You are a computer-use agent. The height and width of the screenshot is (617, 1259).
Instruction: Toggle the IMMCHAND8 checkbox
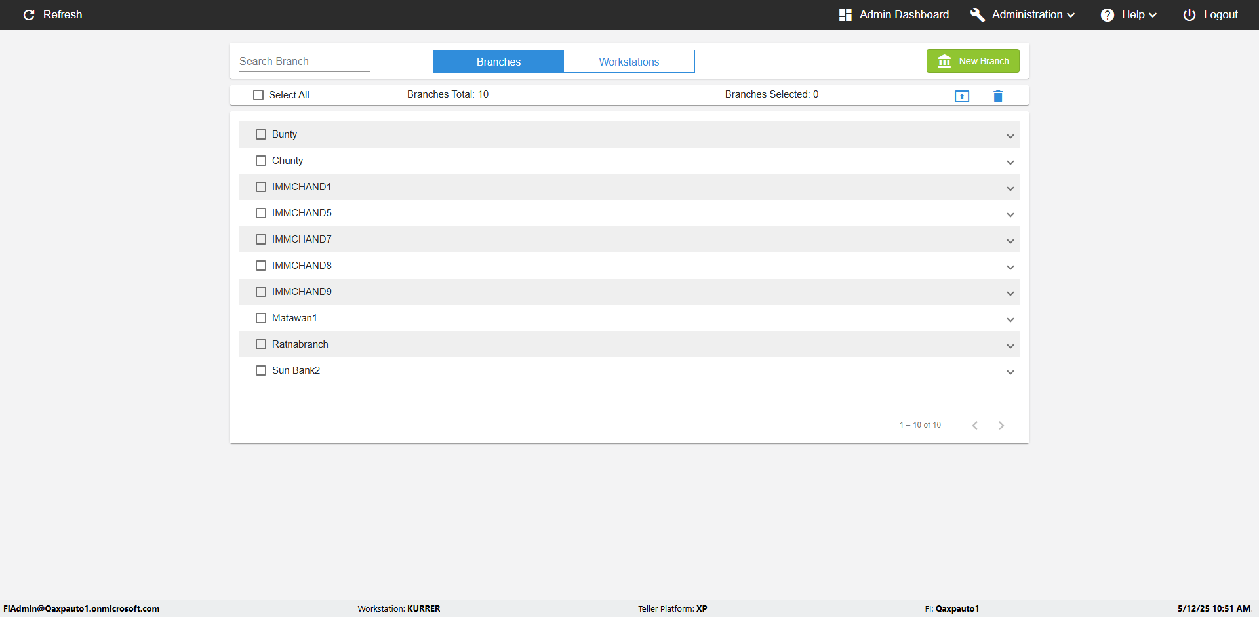(261, 266)
